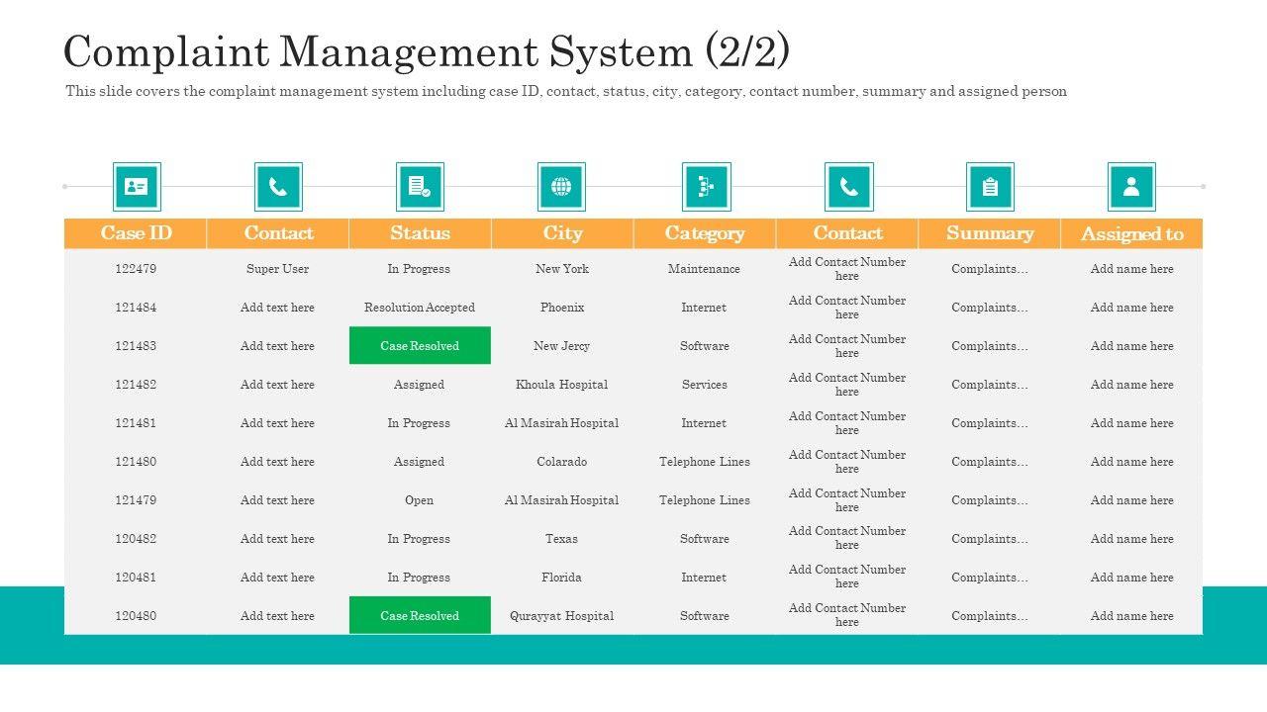This screenshot has width=1267, height=712.
Task: Select the document checkmark icon above Status
Action: coord(420,187)
